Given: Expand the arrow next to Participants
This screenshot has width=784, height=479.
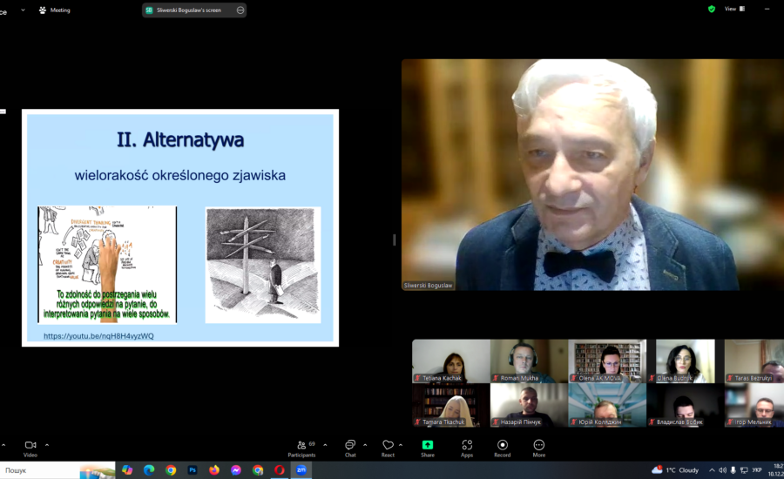Looking at the screenshot, I should click(325, 444).
